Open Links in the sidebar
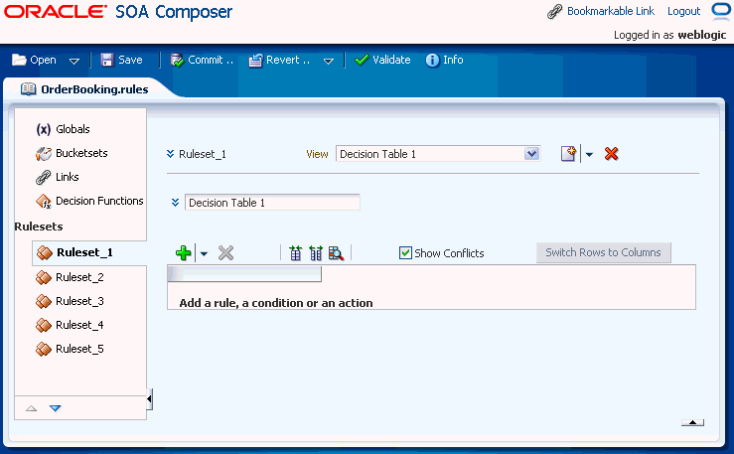Image resolution: width=734 pixels, height=454 pixels. (x=57, y=177)
